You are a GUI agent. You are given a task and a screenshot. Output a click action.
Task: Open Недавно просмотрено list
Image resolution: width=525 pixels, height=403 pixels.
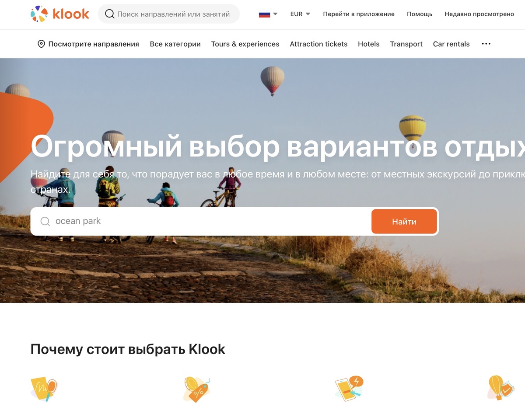[x=479, y=14]
